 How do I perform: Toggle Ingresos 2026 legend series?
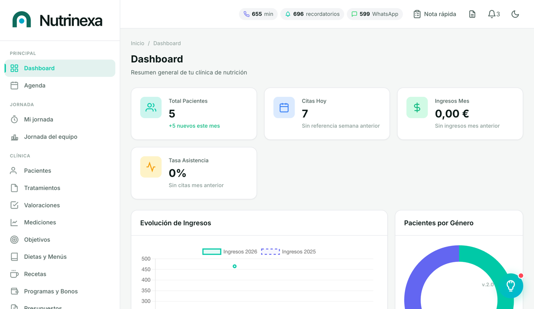point(230,252)
